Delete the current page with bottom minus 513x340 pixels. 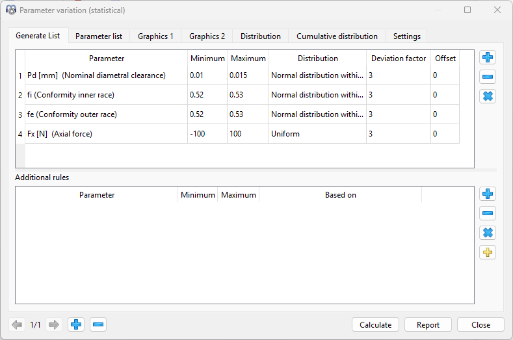(98, 324)
